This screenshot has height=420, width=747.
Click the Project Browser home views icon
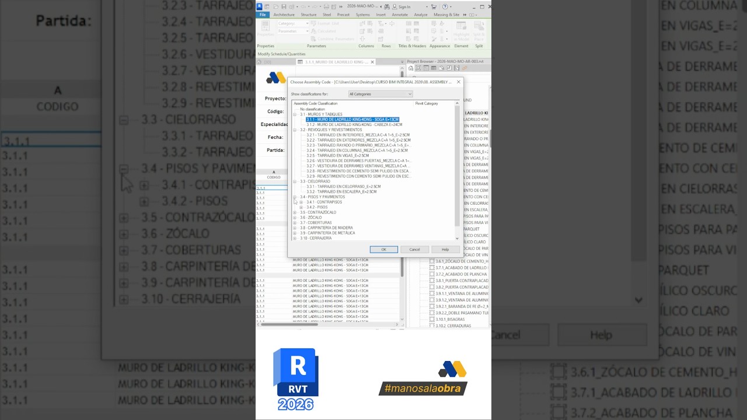(x=410, y=68)
